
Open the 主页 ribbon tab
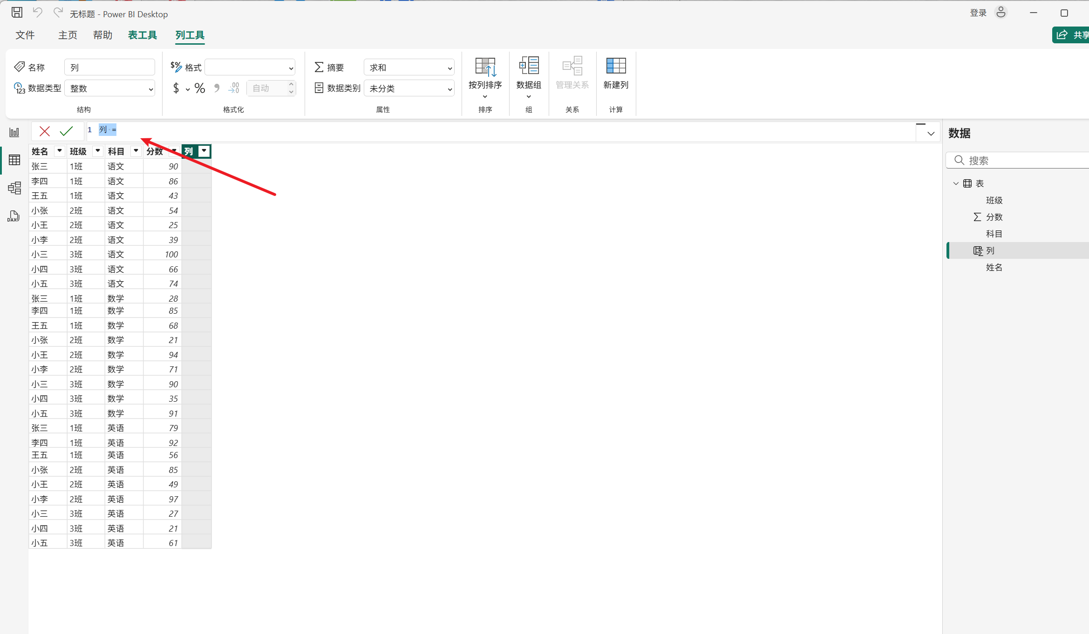[x=68, y=35]
